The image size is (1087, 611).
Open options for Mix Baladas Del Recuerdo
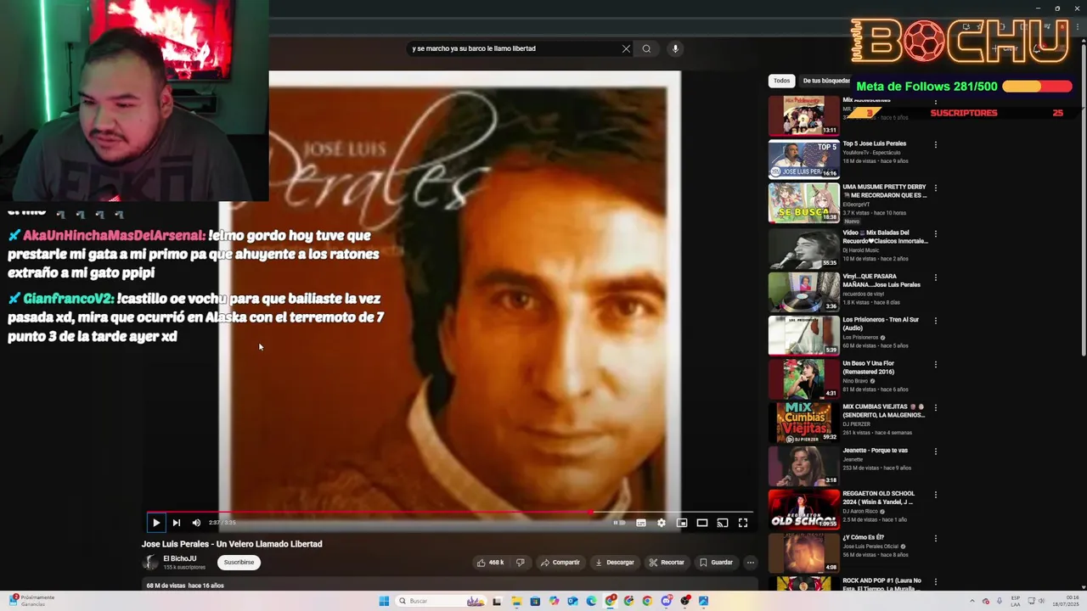point(936,233)
